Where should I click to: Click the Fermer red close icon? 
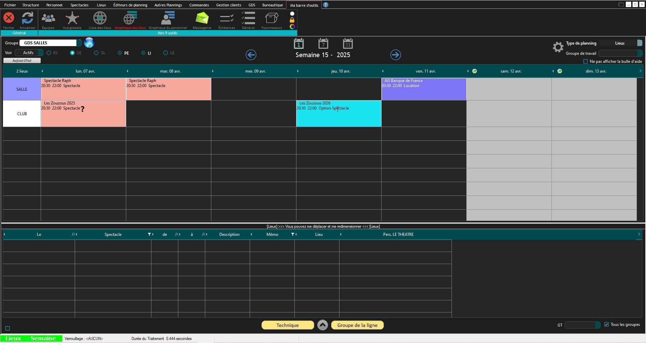[9, 18]
